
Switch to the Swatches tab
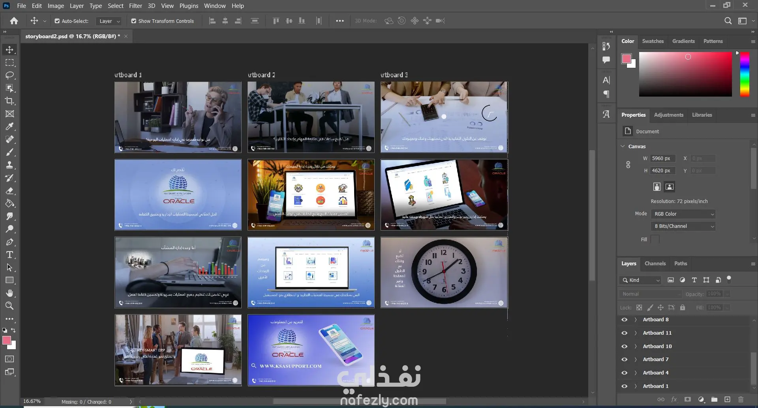653,41
